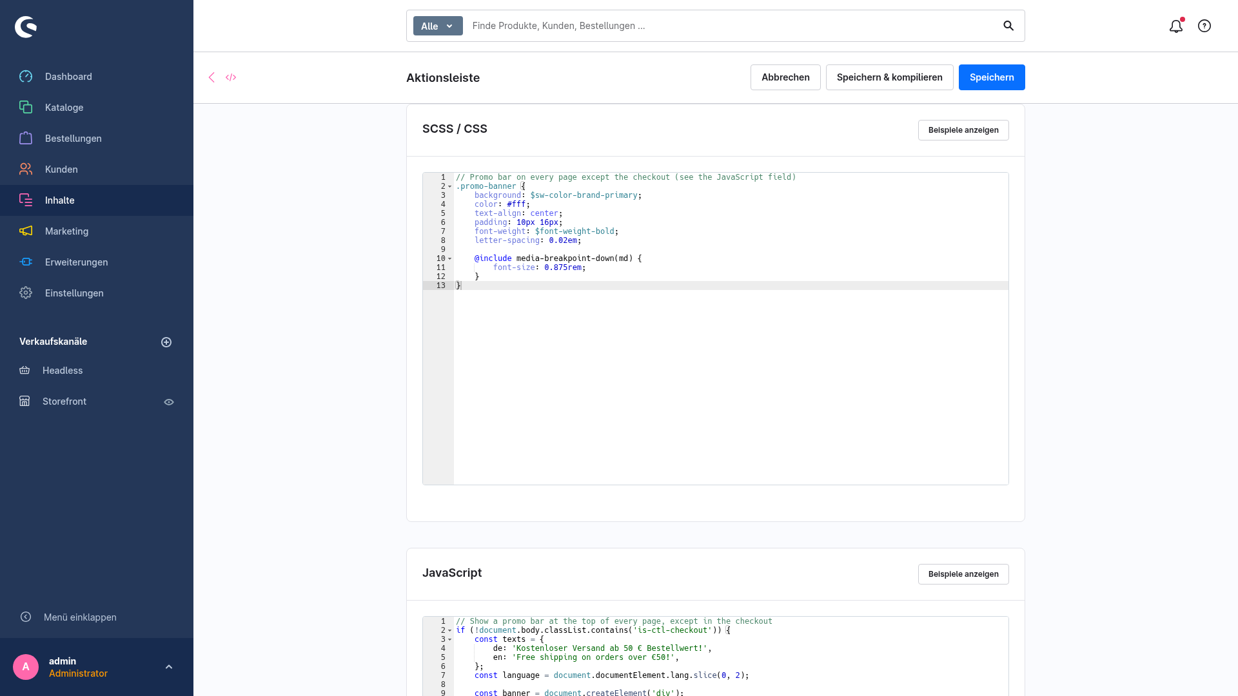Click the Headless basket icon
This screenshot has width=1238, height=696.
tap(25, 371)
